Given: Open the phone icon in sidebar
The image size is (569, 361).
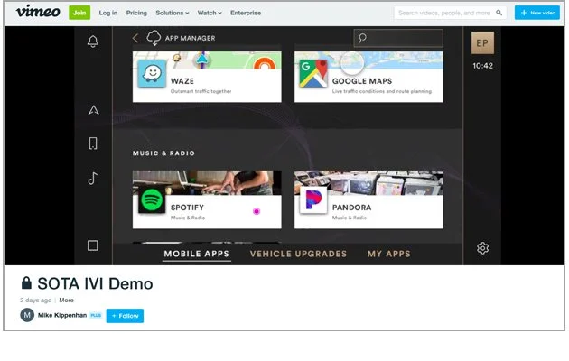Looking at the screenshot, I should (93, 143).
